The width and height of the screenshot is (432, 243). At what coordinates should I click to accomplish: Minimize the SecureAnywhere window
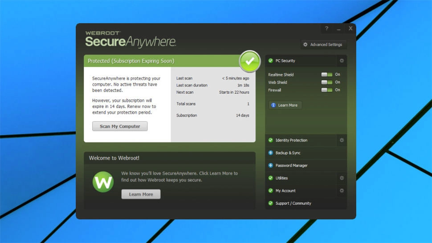tap(338, 28)
